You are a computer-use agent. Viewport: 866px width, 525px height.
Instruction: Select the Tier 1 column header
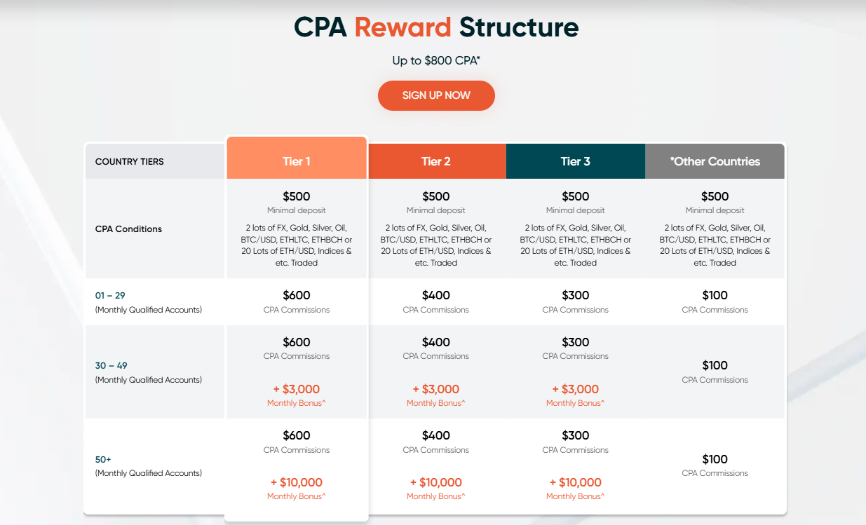coord(297,161)
